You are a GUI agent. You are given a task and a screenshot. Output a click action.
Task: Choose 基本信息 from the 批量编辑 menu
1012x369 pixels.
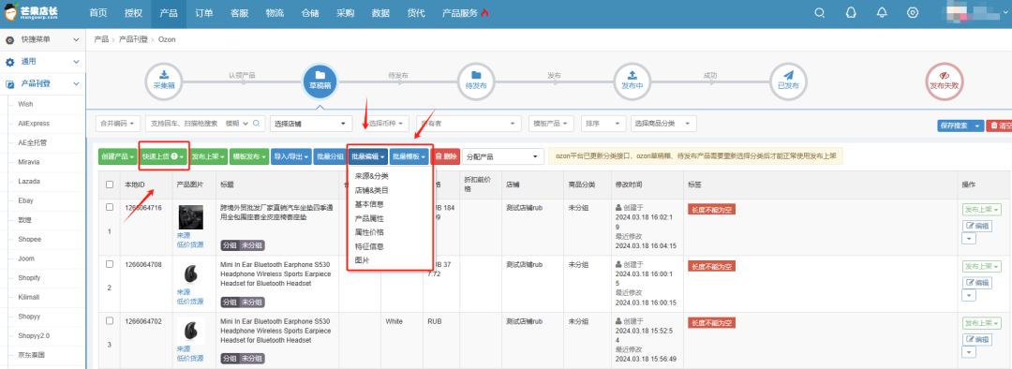pos(370,204)
